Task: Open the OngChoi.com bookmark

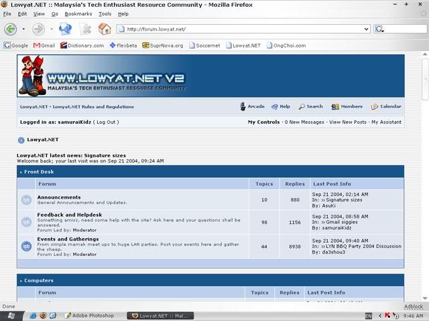Action: click(286, 45)
